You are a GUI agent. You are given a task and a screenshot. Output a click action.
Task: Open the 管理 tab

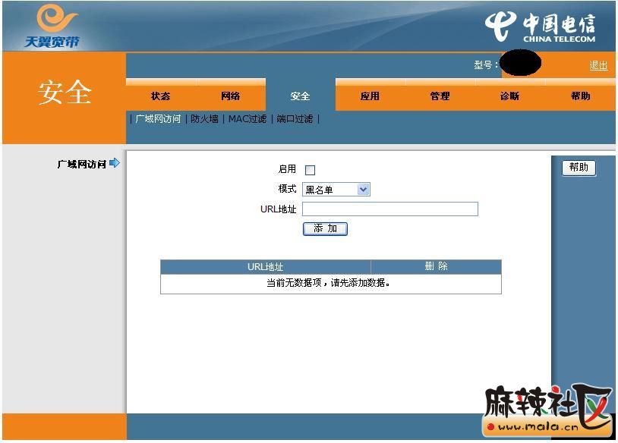(440, 96)
